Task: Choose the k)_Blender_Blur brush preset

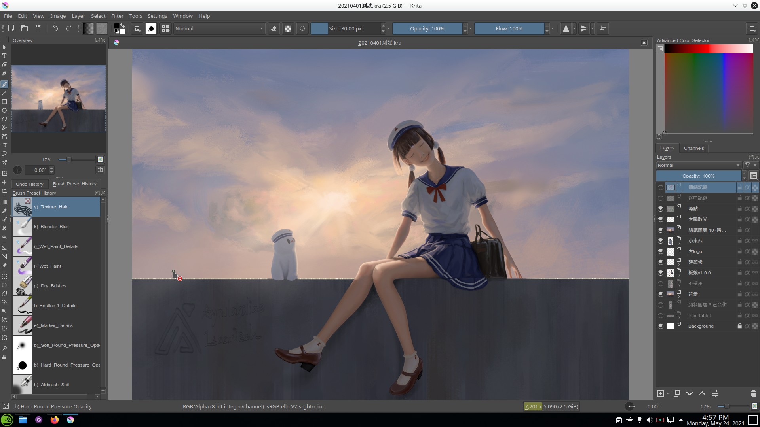Action: pos(56,227)
